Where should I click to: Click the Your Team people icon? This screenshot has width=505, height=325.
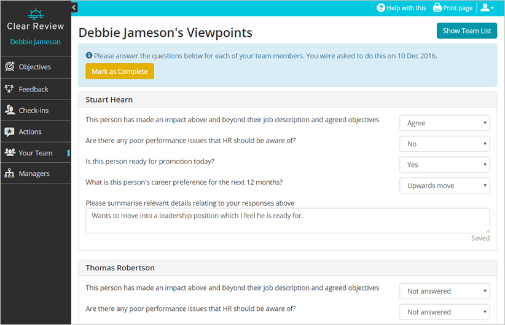pyautogui.click(x=9, y=153)
